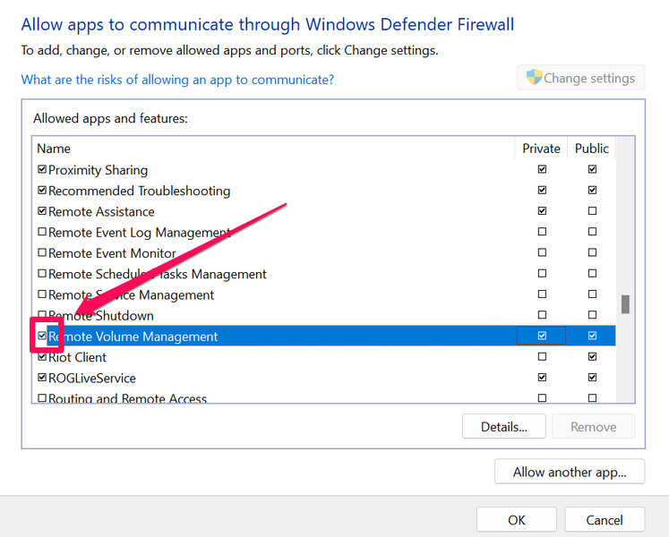Select the Recommended Troubleshooting row
This screenshot has width=669, height=537.
point(139,191)
